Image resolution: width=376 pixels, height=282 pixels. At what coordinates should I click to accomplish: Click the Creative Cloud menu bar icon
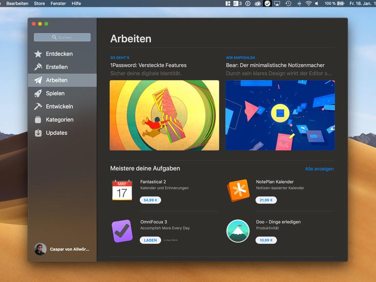click(257, 3)
